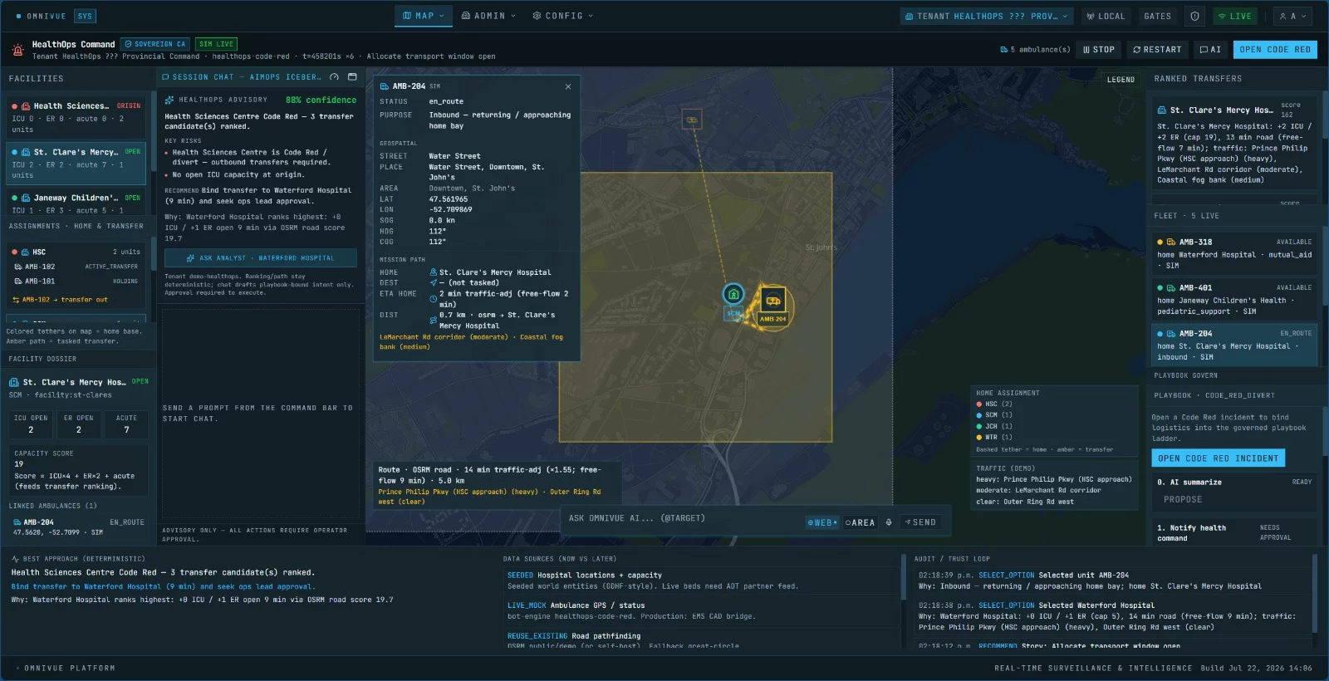
Task: Focus the Ask Omnivue AI input field
Action: [683, 518]
